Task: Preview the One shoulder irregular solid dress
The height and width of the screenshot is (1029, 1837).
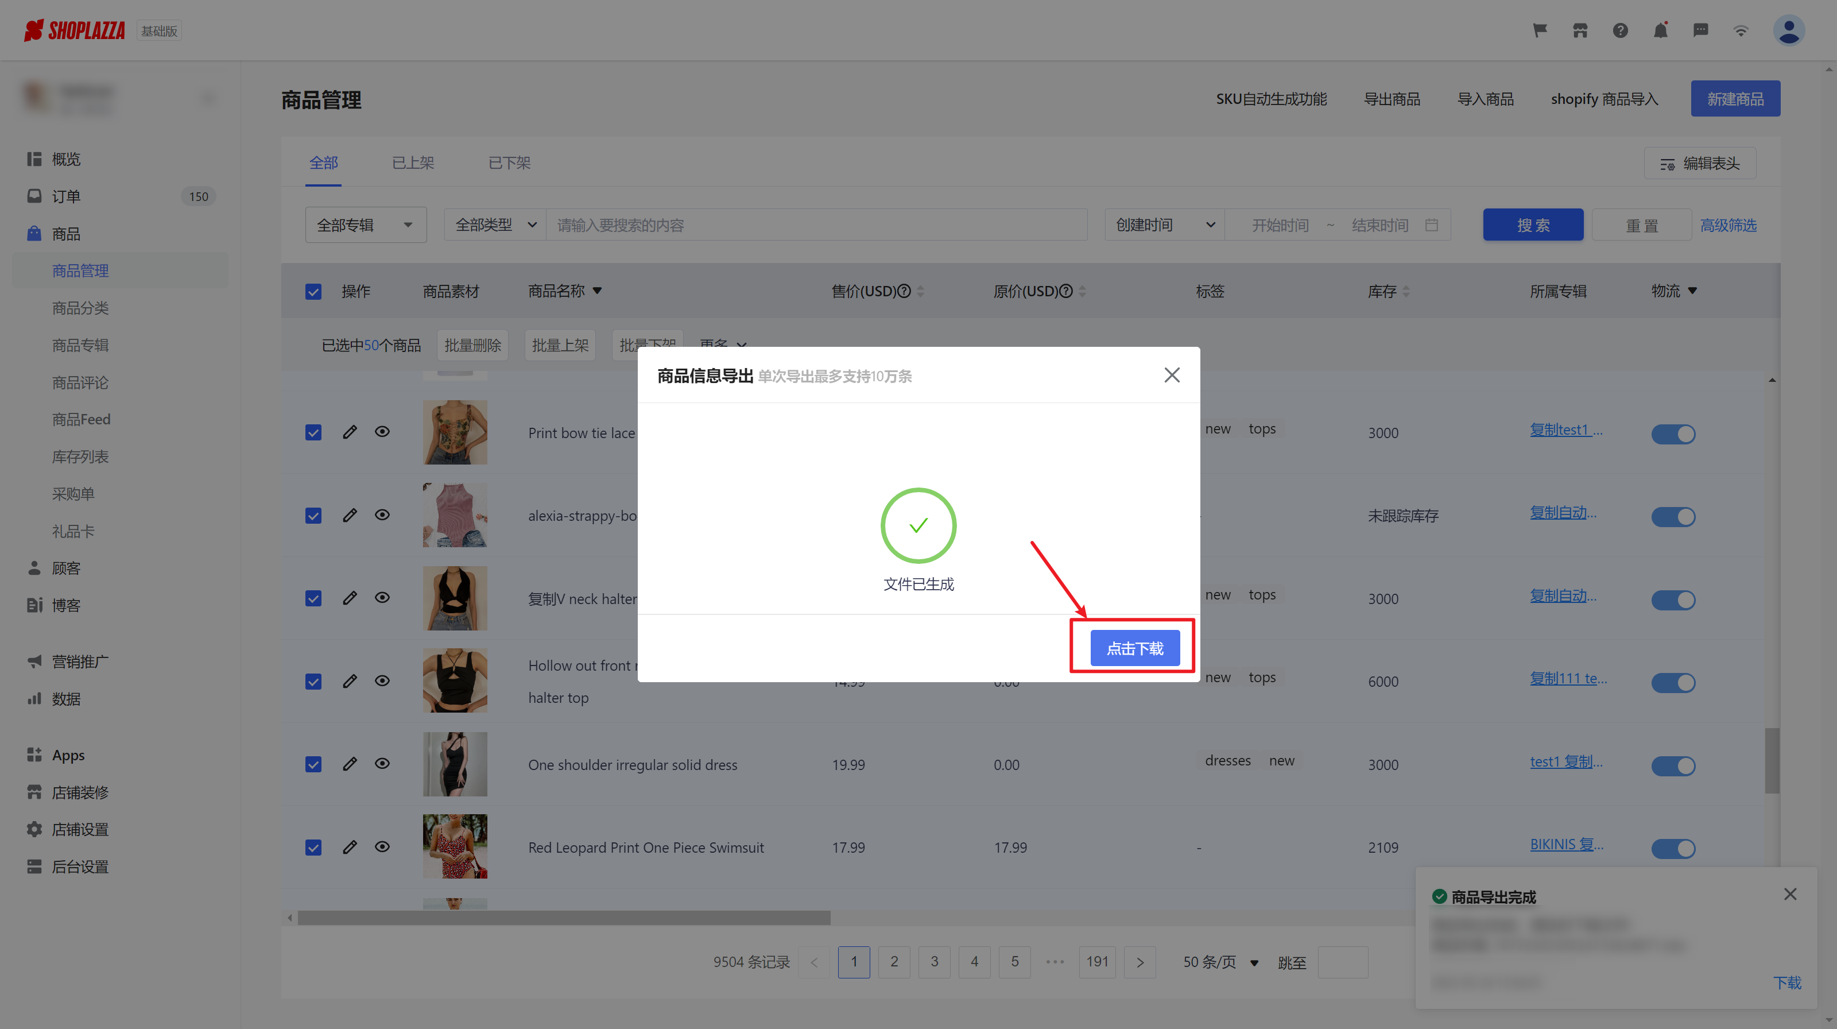Action: coord(382,764)
